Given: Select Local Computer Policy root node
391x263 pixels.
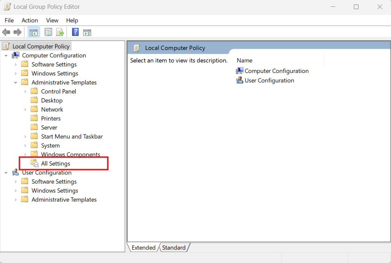Looking at the screenshot, I should tap(41, 46).
